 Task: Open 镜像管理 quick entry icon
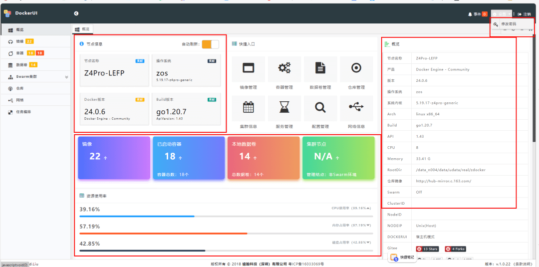coord(248,68)
